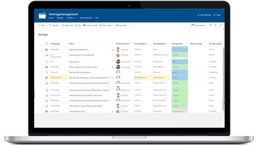Open Verträge navigation menu item
The height and width of the screenshot is (145, 258).
[71, 18]
